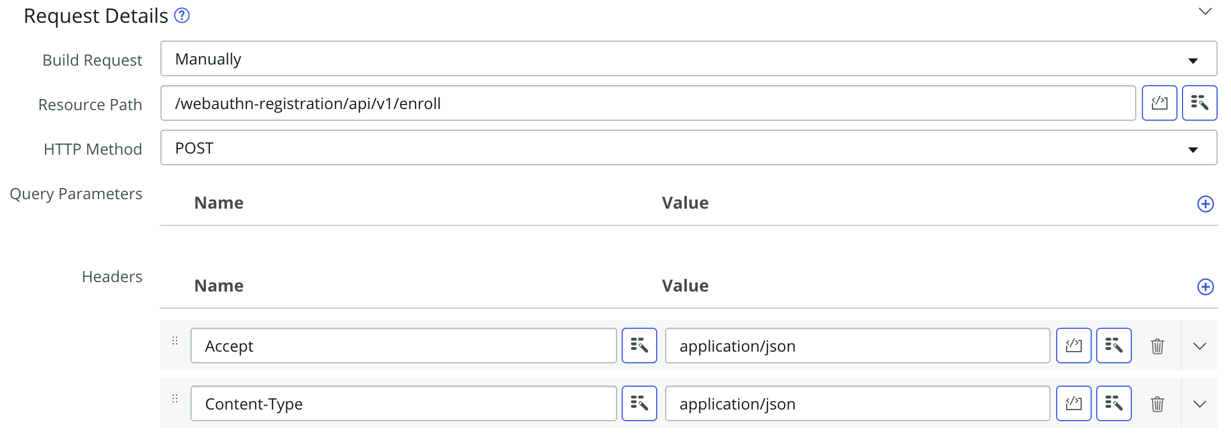Screen dimensions: 1231x444
Task: Click the Headers Name column header
Action: [219, 286]
